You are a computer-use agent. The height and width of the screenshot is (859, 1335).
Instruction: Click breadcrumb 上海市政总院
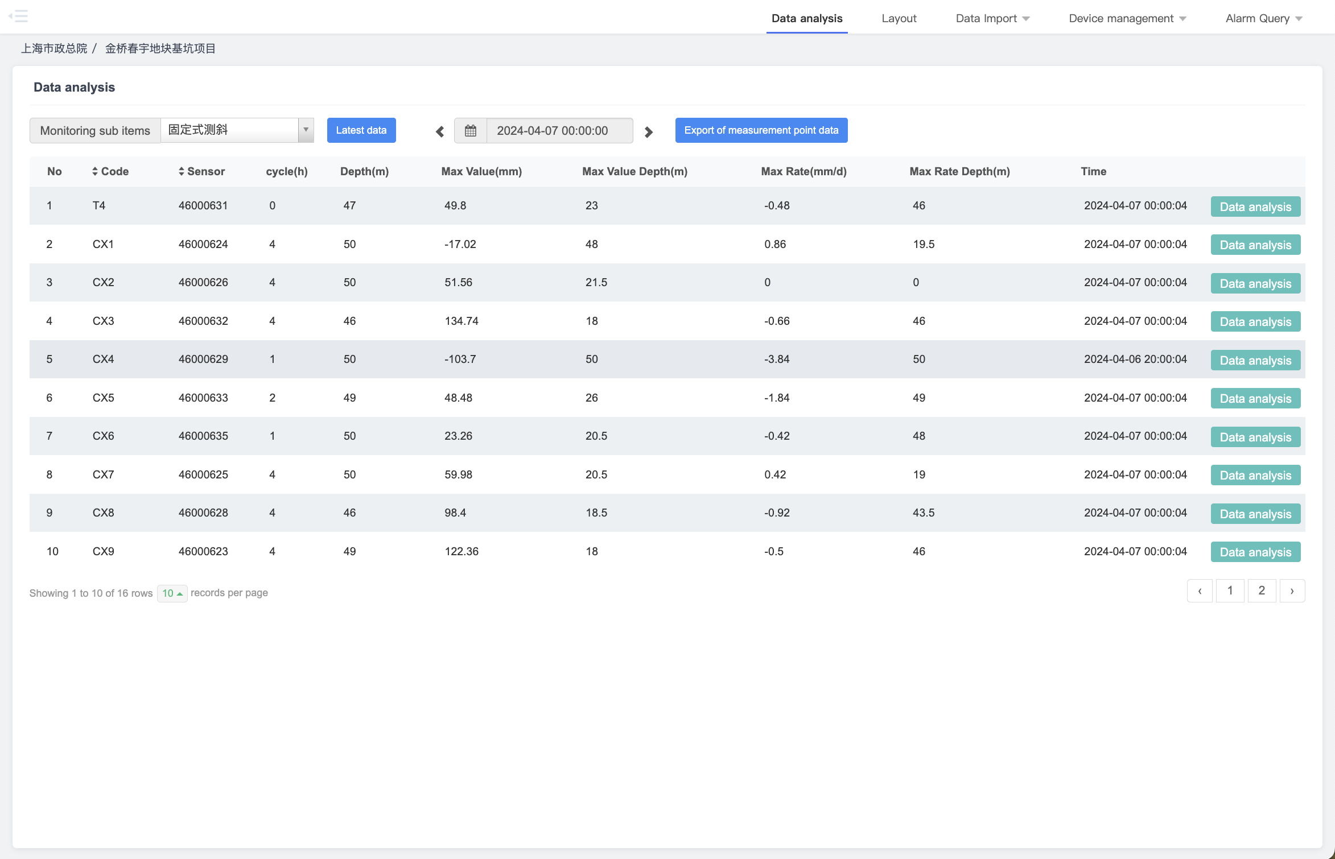[54, 48]
